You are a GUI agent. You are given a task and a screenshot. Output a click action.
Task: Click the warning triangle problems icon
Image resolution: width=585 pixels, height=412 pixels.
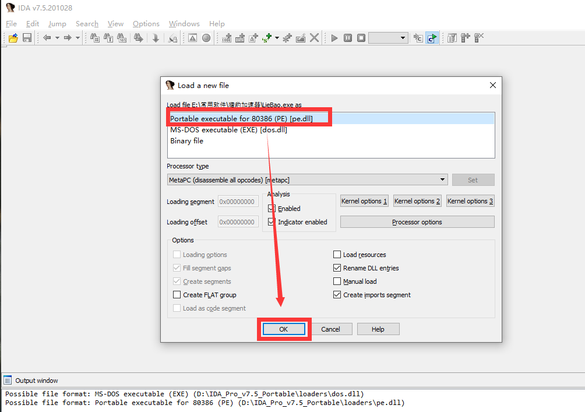(192, 38)
